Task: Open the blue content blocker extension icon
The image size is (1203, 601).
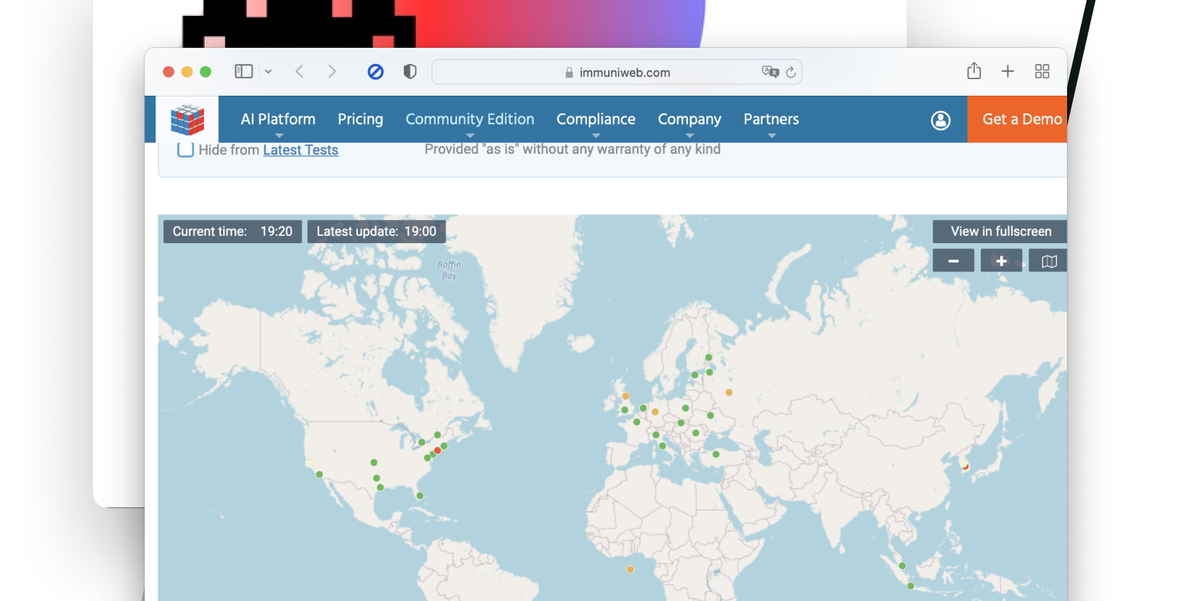Action: click(x=376, y=71)
